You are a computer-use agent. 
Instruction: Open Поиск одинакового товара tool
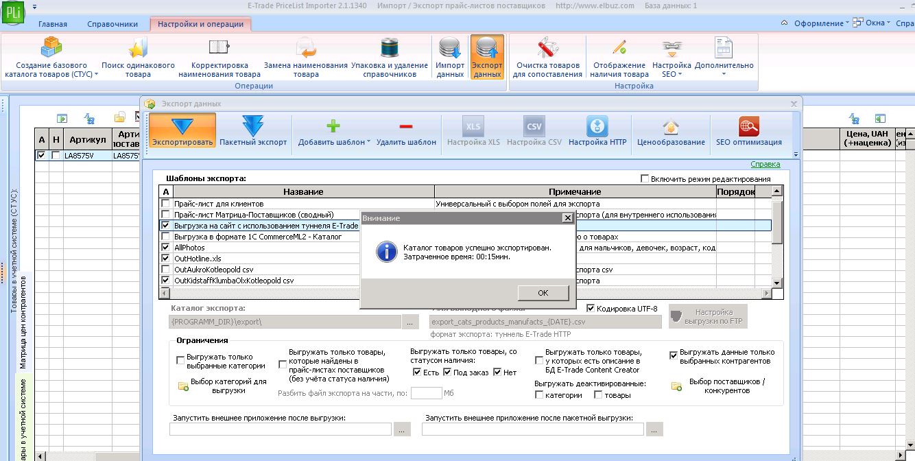click(x=138, y=58)
